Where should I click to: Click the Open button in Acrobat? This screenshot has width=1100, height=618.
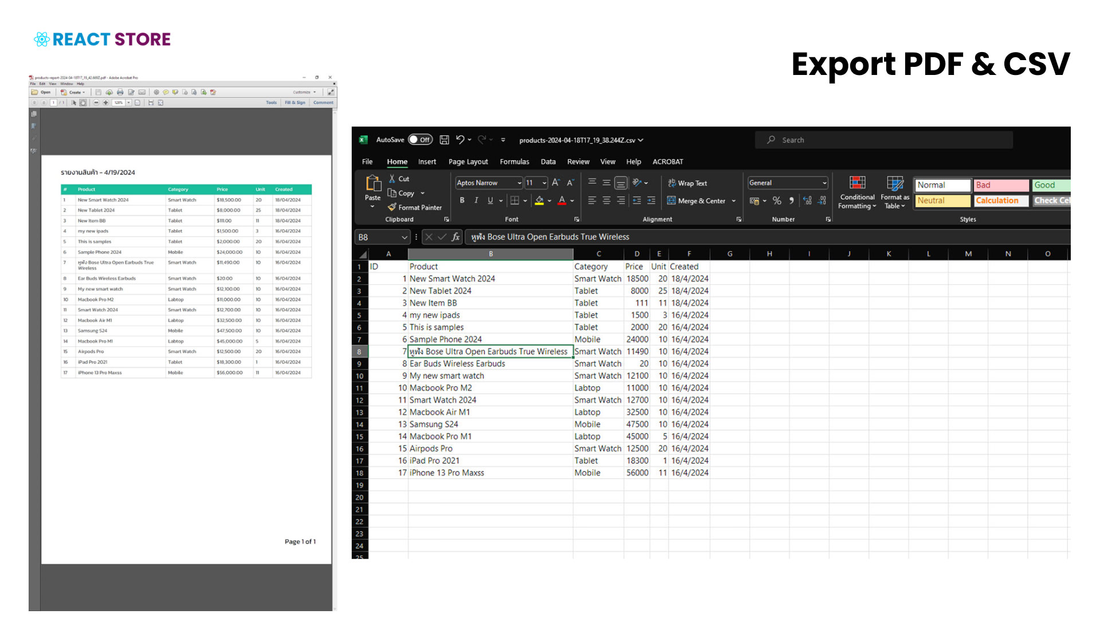tap(41, 92)
